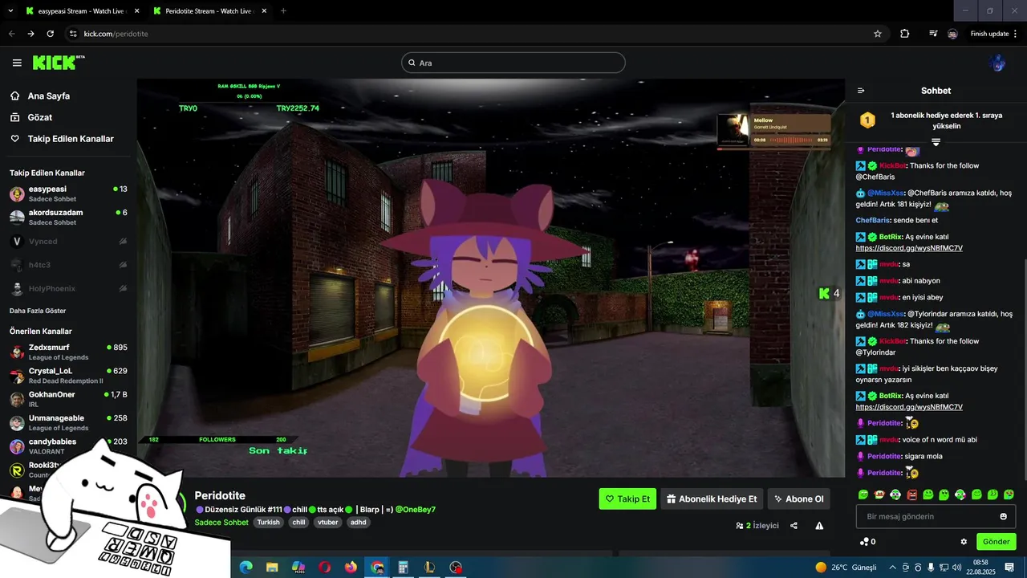
Task: Open the emoji picker in chat input
Action: 1003,516
